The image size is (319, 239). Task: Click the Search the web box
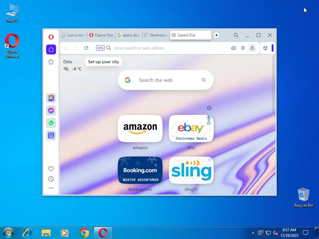[x=166, y=80]
